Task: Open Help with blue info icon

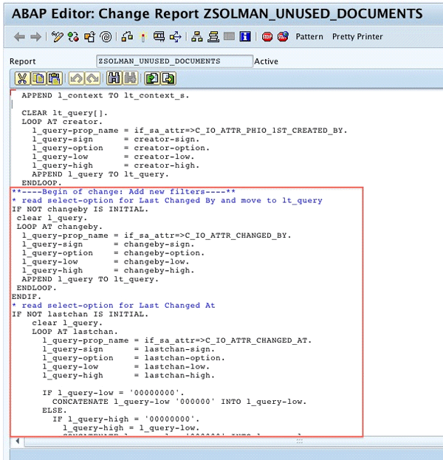Action: pyautogui.click(x=245, y=37)
